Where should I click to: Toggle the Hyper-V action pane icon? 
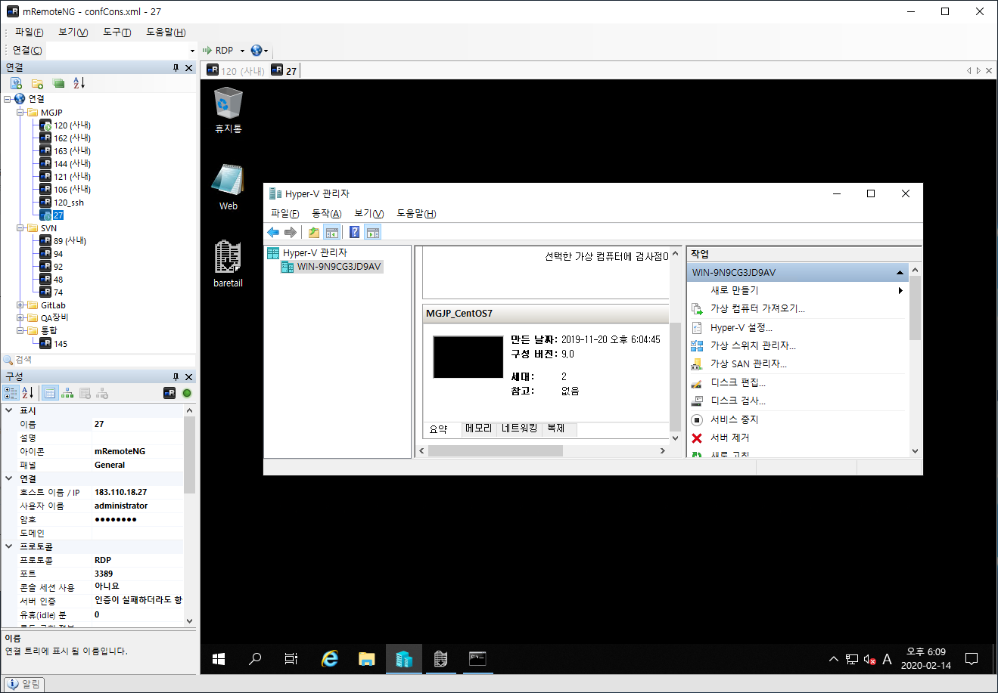[372, 233]
